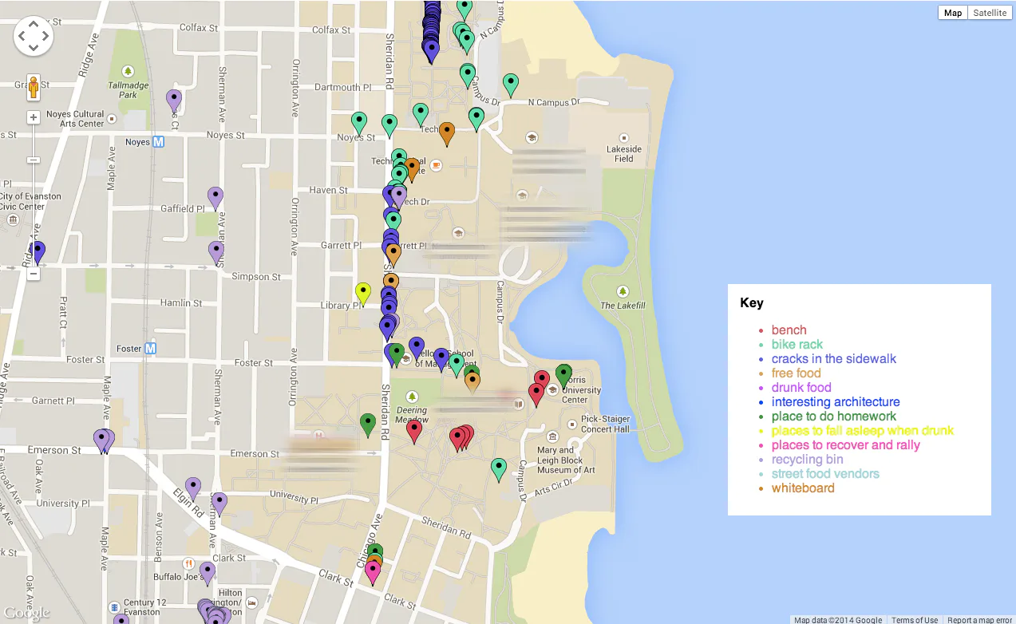Zoom in with the plus button
Image resolution: width=1016 pixels, height=624 pixels.
34,118
